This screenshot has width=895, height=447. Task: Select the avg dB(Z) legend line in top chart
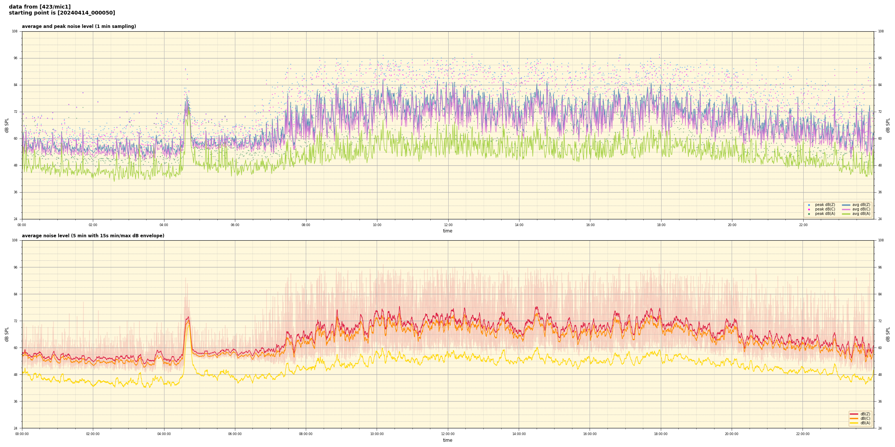[846, 205]
